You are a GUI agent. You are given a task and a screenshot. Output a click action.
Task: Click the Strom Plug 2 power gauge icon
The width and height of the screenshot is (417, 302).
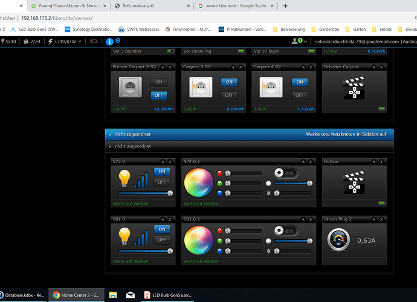coord(338,240)
